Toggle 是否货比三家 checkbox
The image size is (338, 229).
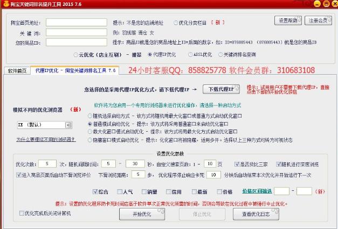237,164
